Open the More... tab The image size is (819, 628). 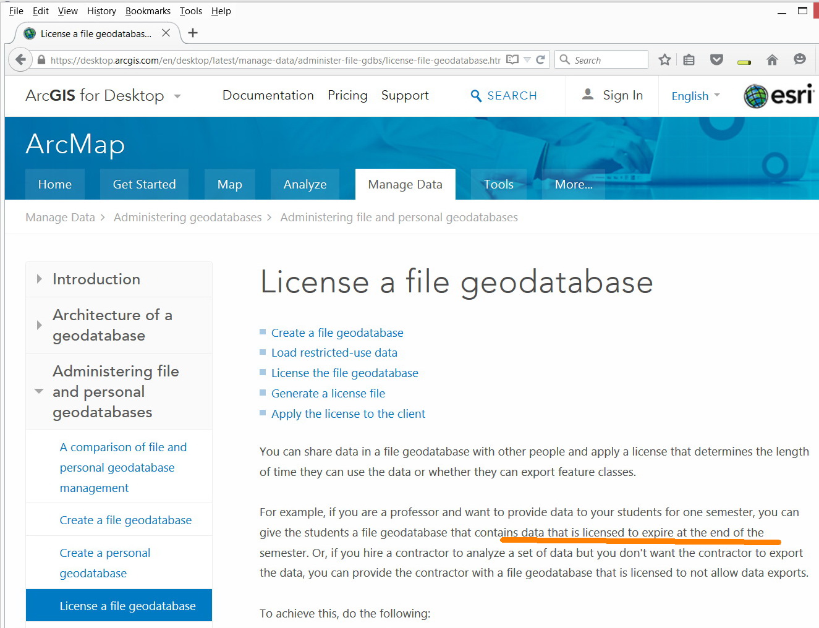(x=574, y=184)
